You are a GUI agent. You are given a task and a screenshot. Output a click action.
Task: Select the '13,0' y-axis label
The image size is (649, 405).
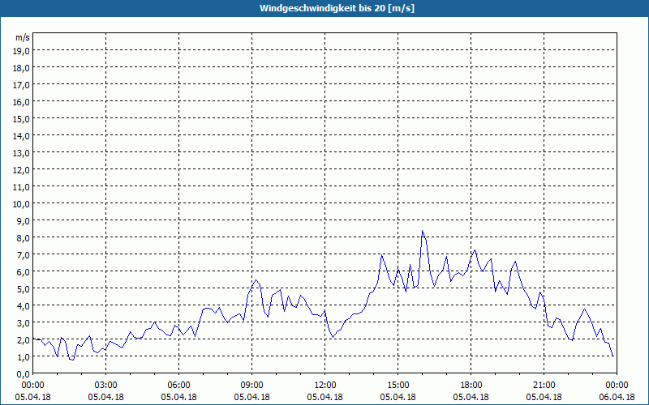coord(21,153)
